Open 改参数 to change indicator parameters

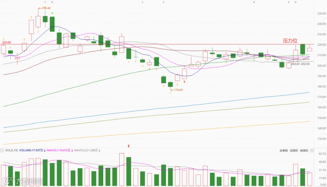pos(284,150)
